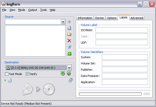Click the grey plus add-source icon
Screen dimensions: 156x107
(69, 22)
